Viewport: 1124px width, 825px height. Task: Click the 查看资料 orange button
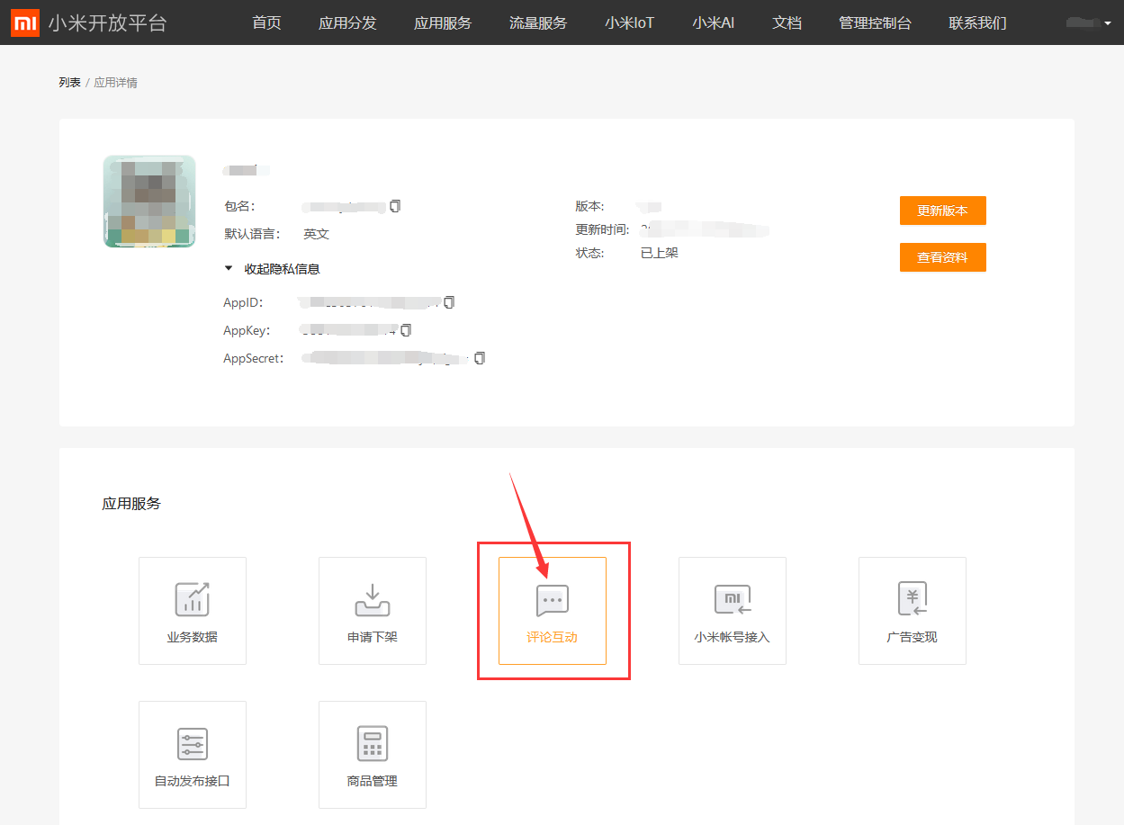pos(943,257)
